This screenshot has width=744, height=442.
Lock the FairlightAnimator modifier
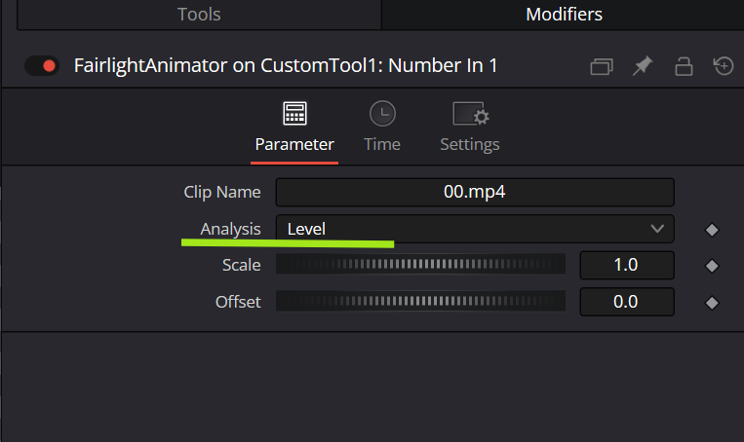point(684,66)
